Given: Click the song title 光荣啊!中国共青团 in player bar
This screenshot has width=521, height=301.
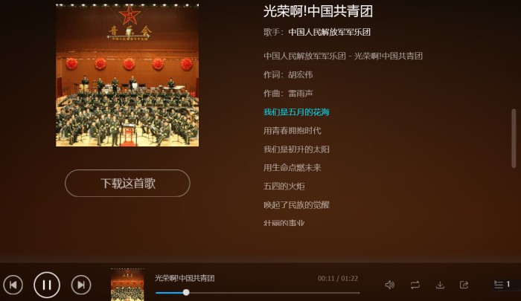Looking at the screenshot, I should [185, 278].
